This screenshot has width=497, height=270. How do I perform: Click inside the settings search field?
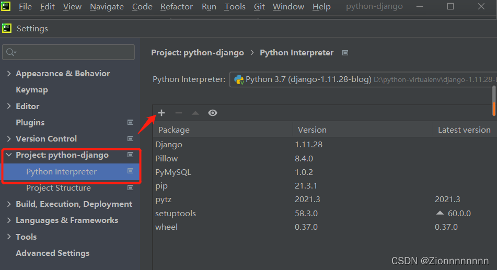(x=68, y=52)
